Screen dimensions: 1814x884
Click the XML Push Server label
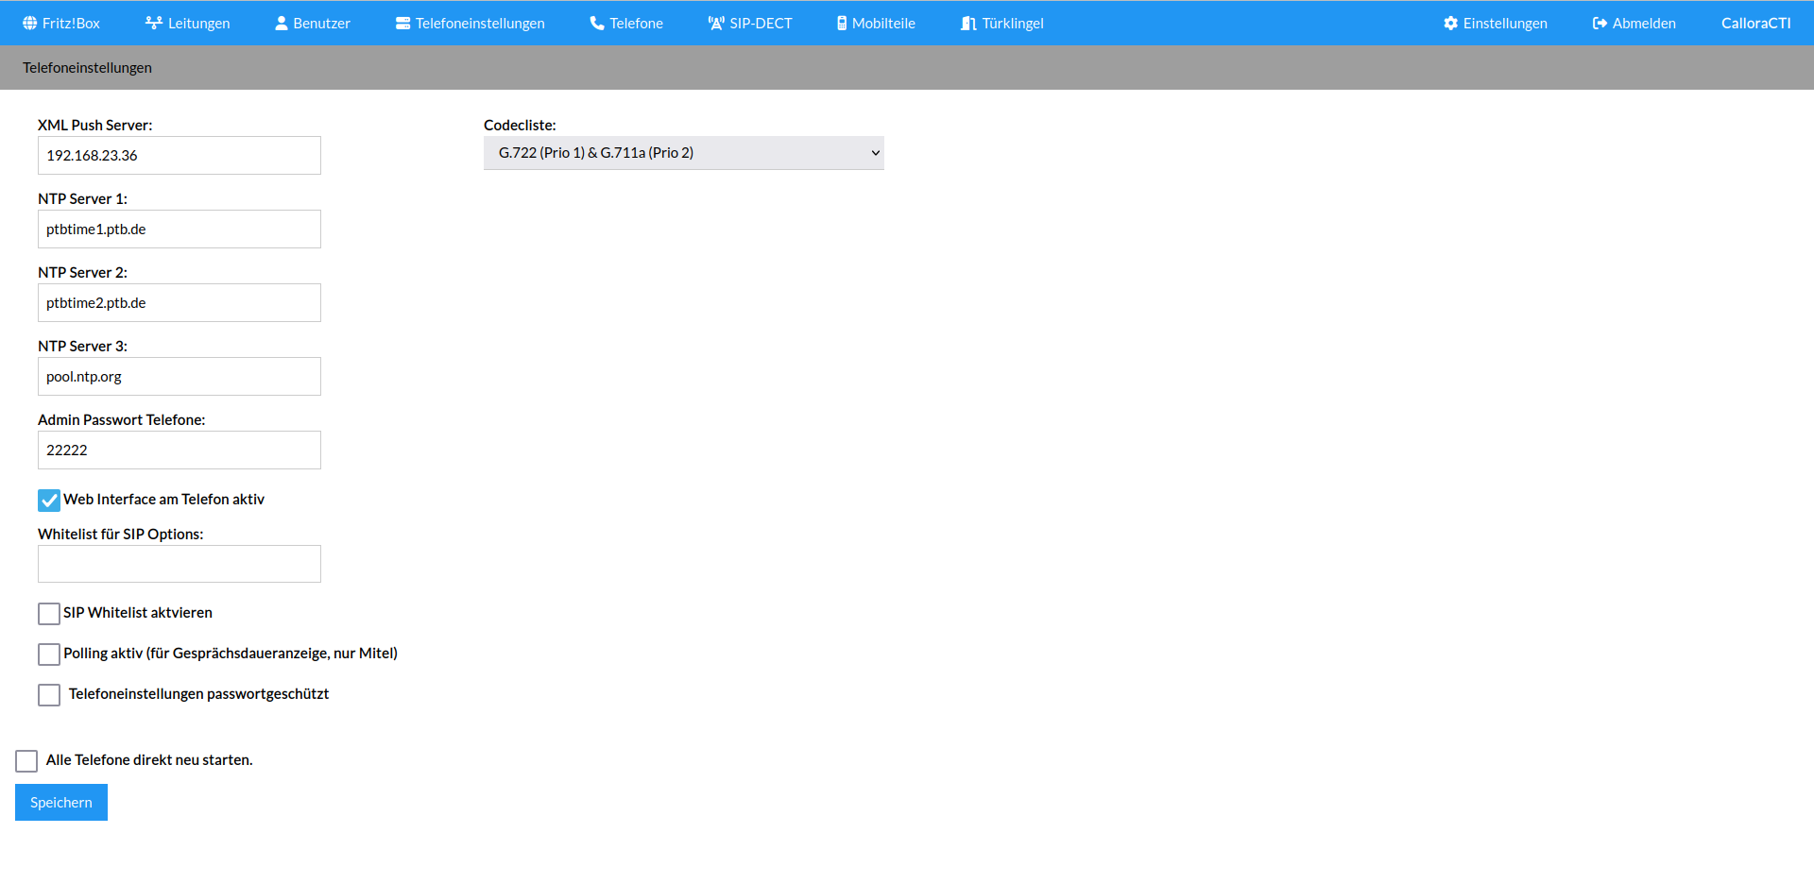point(94,126)
